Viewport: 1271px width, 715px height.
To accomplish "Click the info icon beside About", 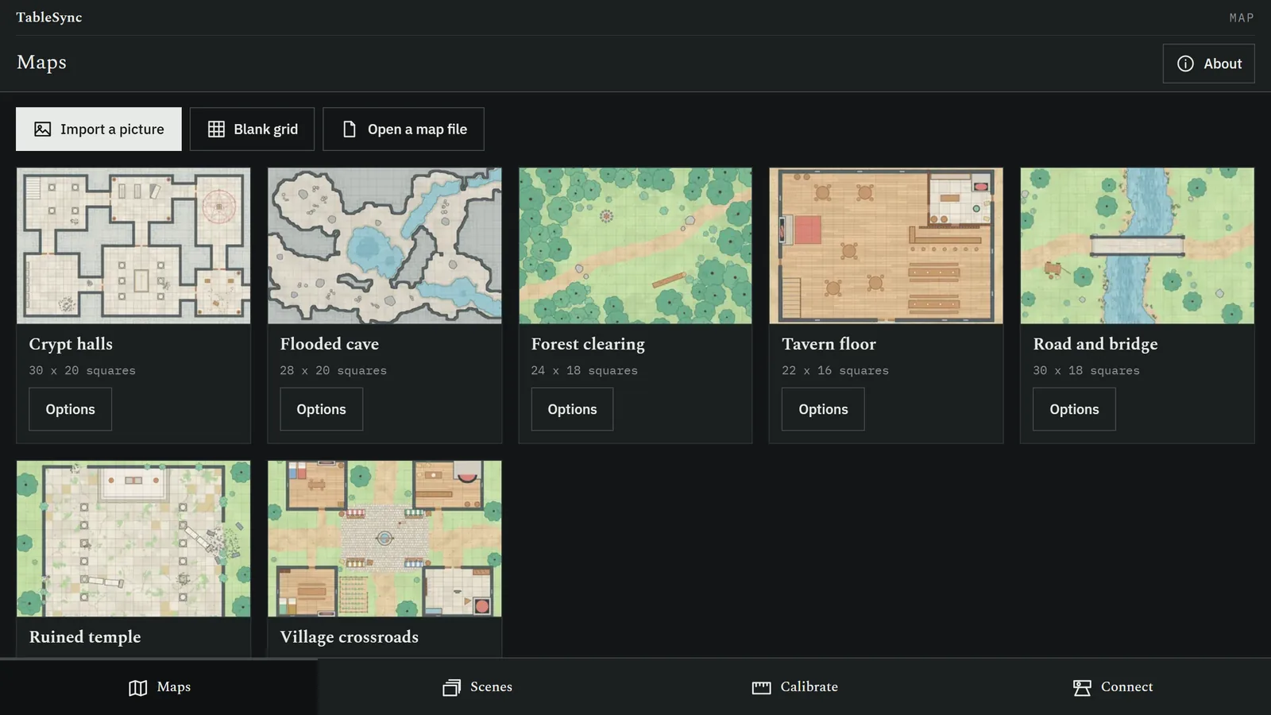I will [1185, 64].
